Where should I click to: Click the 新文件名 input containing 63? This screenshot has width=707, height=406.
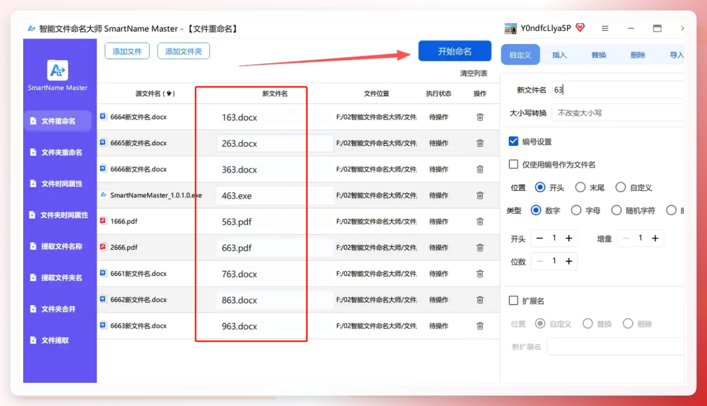pos(618,90)
